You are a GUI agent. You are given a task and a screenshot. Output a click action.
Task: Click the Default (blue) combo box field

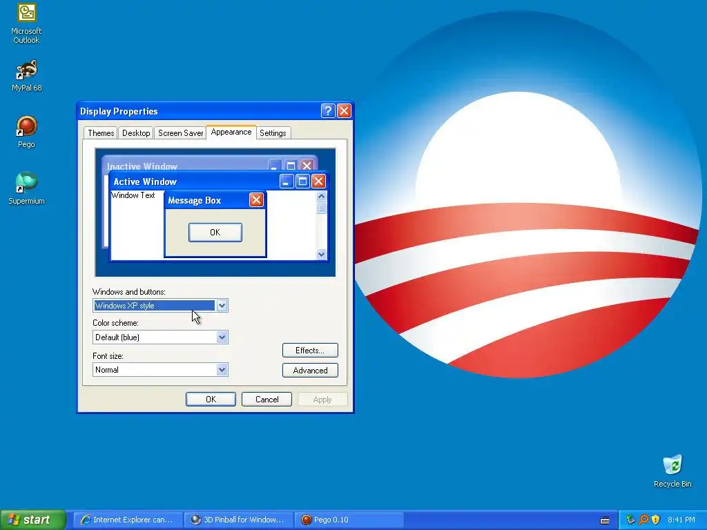pyautogui.click(x=160, y=337)
